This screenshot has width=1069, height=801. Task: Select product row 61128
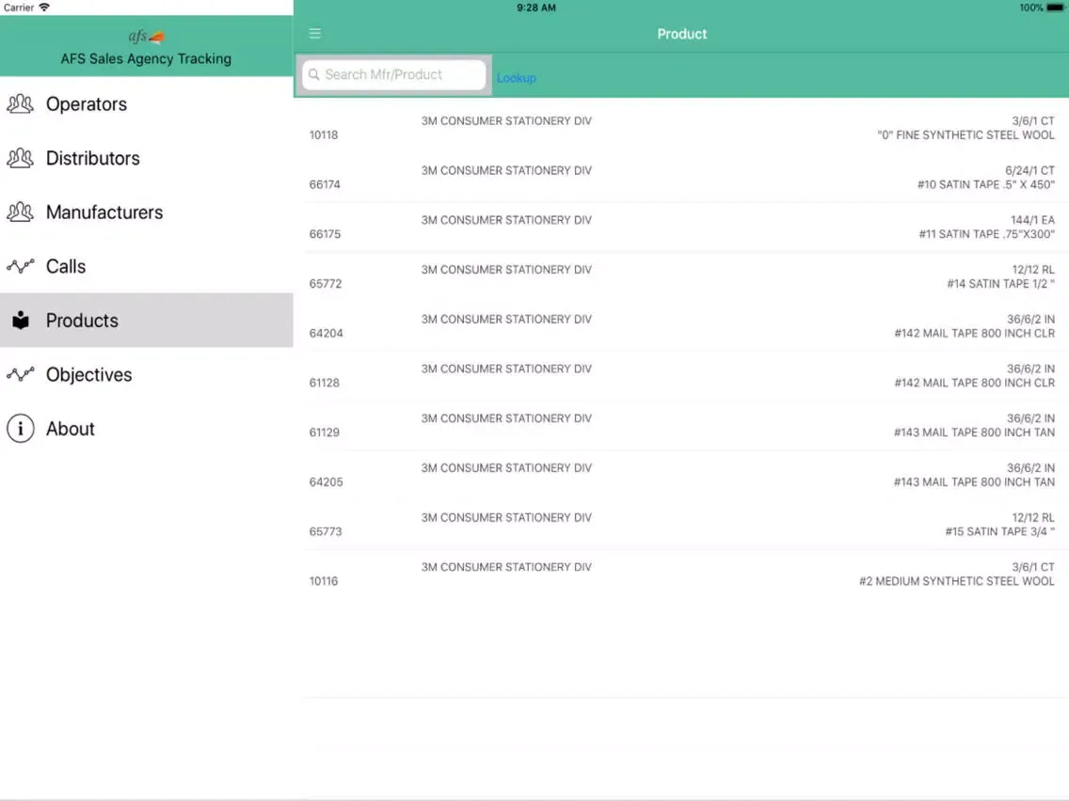point(681,376)
